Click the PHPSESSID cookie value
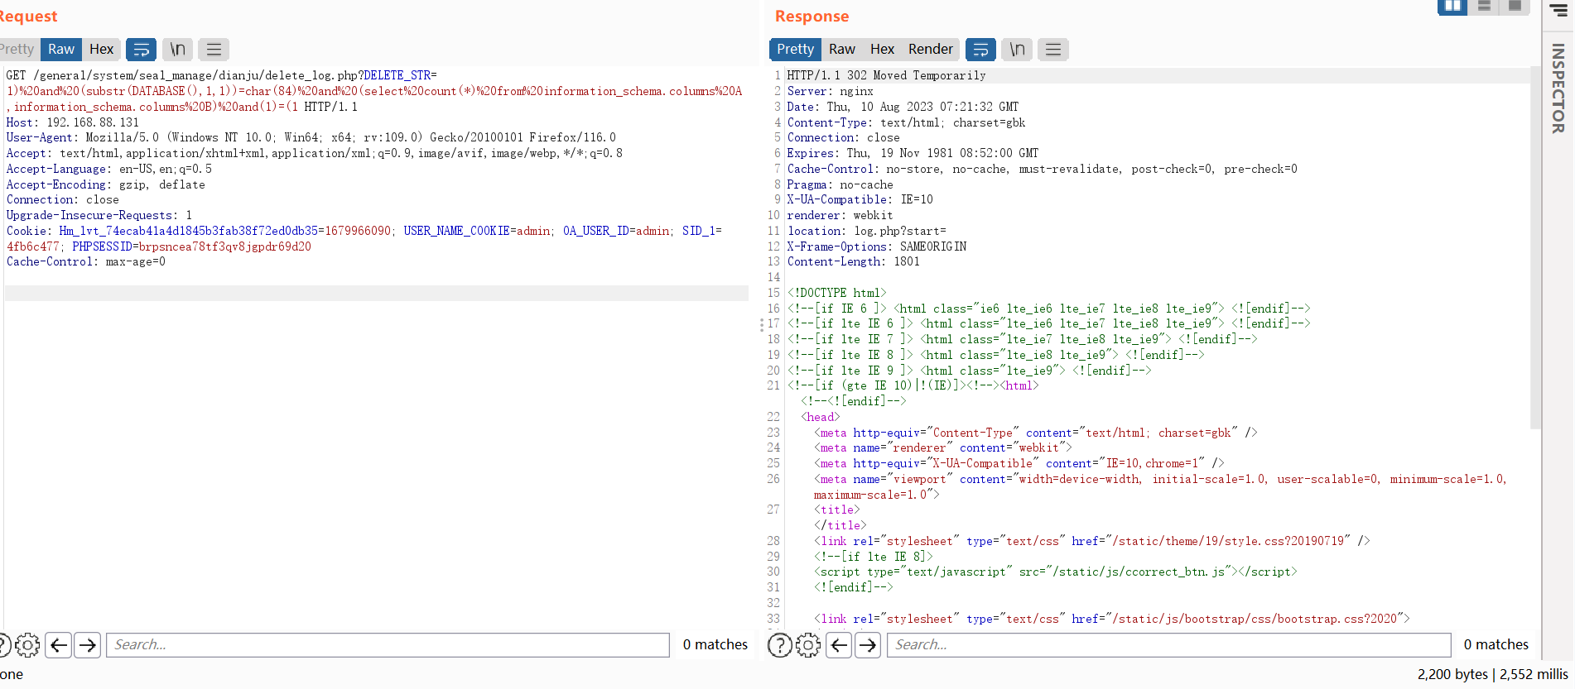 point(225,246)
